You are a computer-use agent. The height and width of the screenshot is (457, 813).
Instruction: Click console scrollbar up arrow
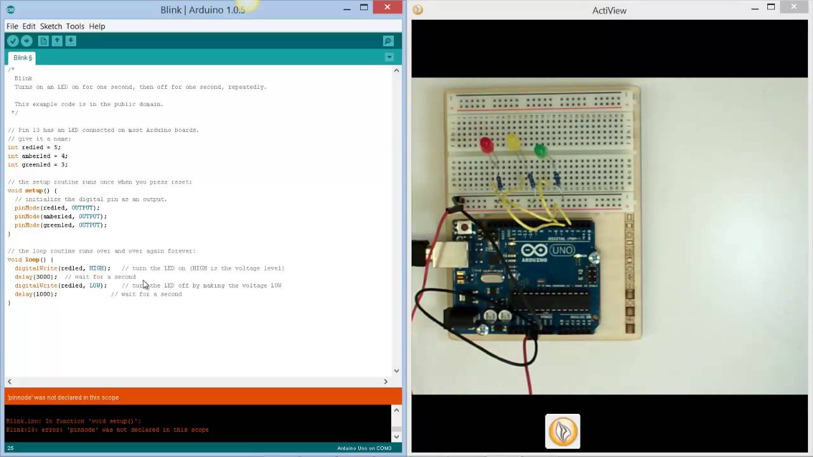click(397, 410)
